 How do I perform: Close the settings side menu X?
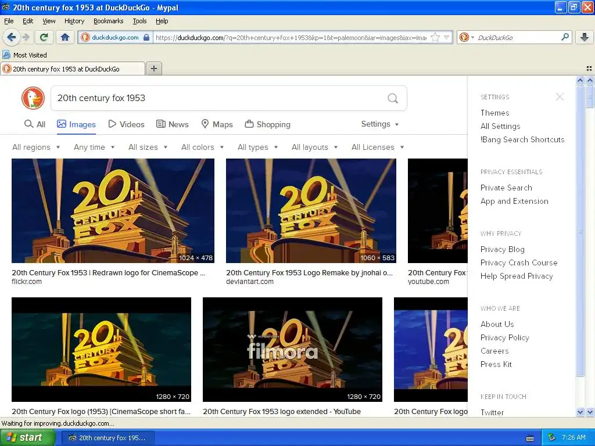click(560, 97)
